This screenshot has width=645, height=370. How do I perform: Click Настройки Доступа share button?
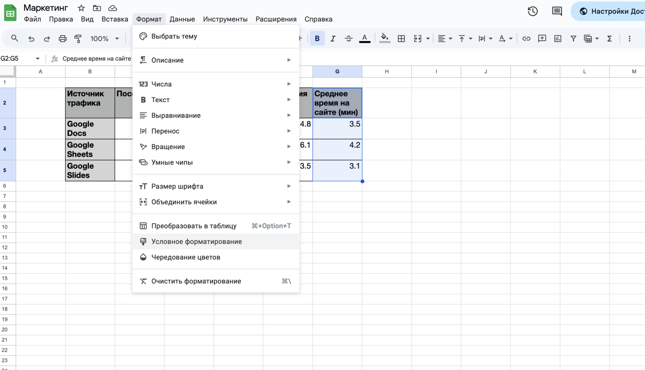click(609, 12)
